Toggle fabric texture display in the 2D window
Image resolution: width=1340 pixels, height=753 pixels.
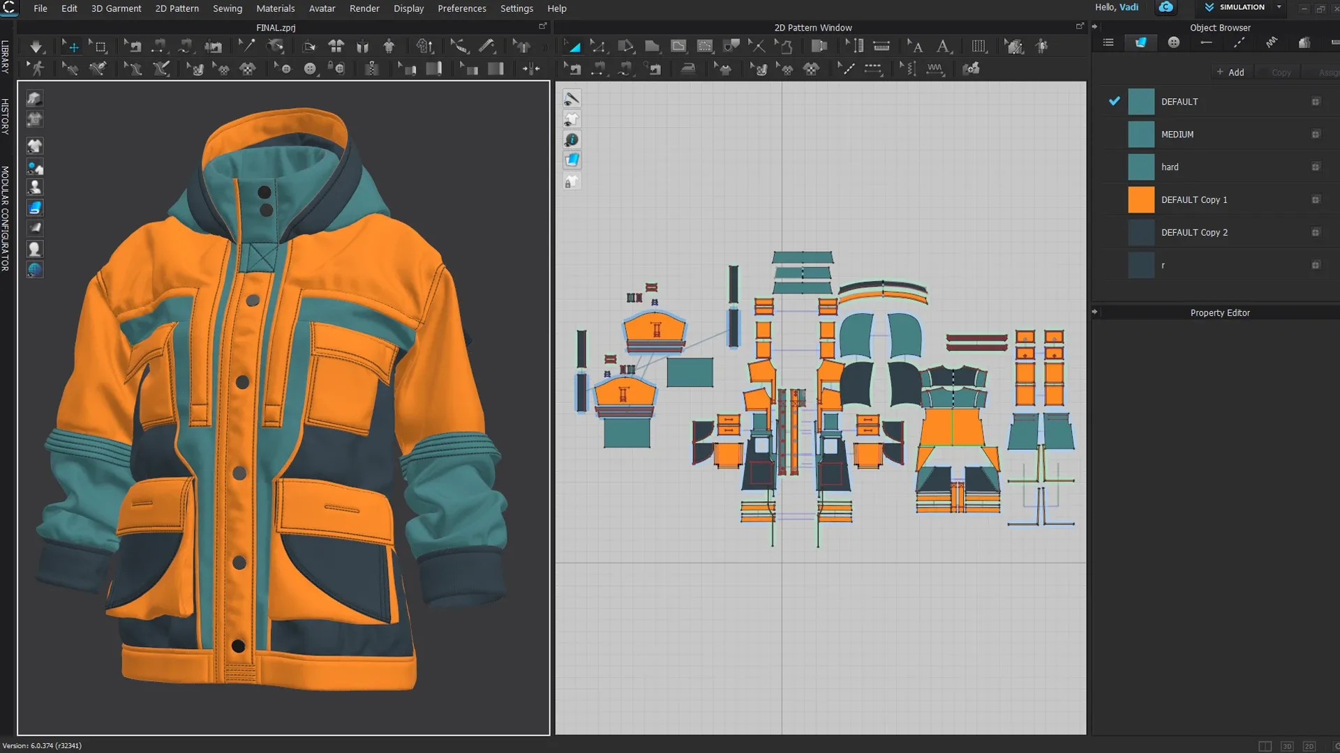pos(572,159)
